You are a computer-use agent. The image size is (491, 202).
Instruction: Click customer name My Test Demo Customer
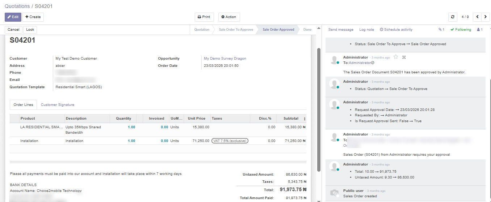click(x=76, y=59)
